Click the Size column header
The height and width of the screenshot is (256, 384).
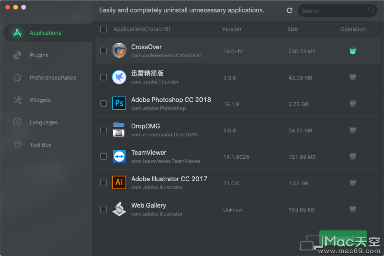[x=292, y=29]
